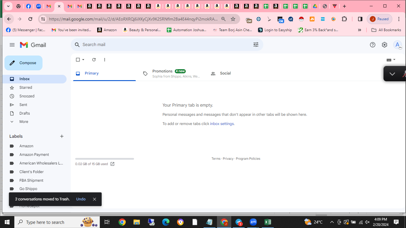Open storage management external-link icon
406x228 pixels.
112,164
